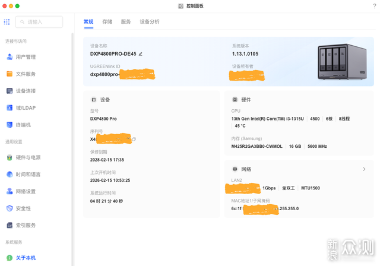Click device name DXP4800PRO-DE45

[x=113, y=54]
